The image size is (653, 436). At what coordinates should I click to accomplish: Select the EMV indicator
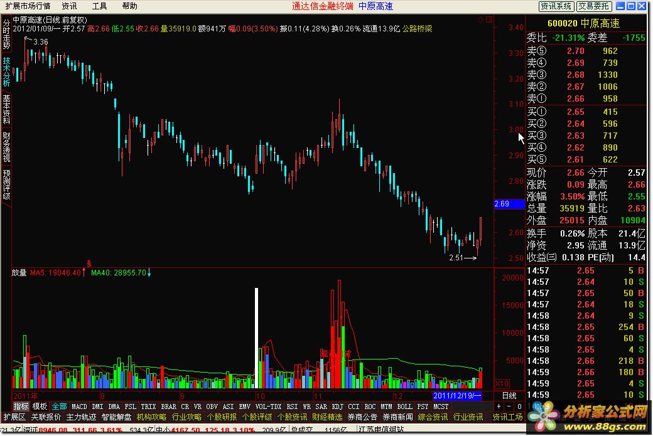click(244, 407)
